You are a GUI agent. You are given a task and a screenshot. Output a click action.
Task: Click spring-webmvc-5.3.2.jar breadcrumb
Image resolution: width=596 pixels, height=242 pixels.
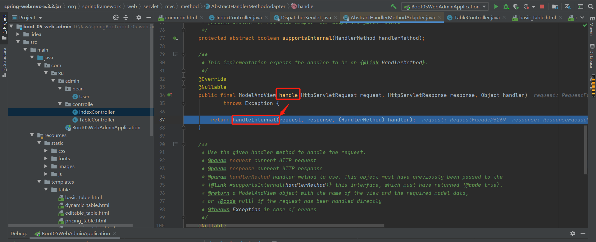coord(33,7)
